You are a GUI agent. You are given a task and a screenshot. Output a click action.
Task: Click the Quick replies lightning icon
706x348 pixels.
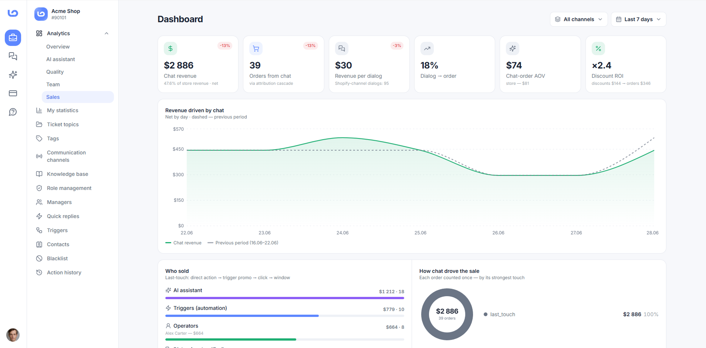pos(39,216)
